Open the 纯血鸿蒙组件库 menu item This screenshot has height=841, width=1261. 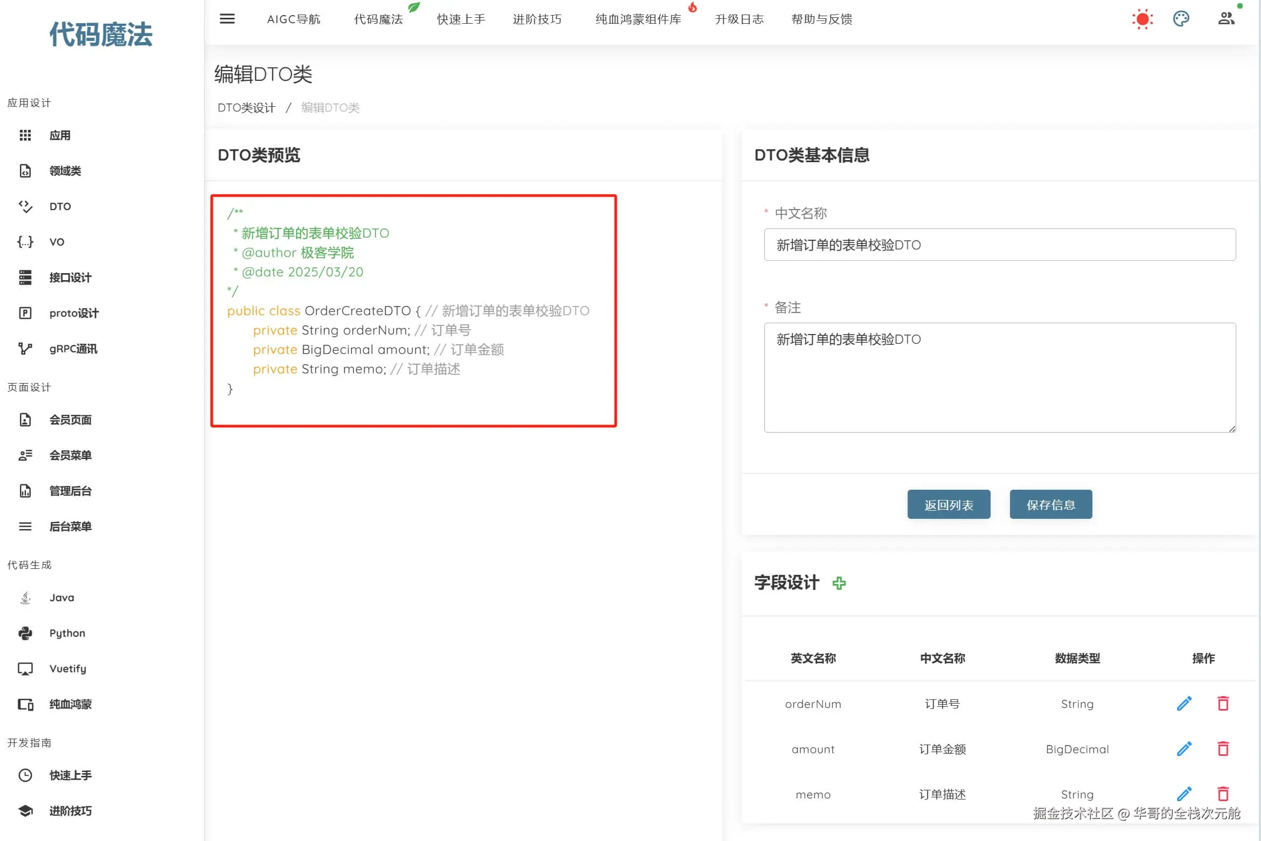638,19
